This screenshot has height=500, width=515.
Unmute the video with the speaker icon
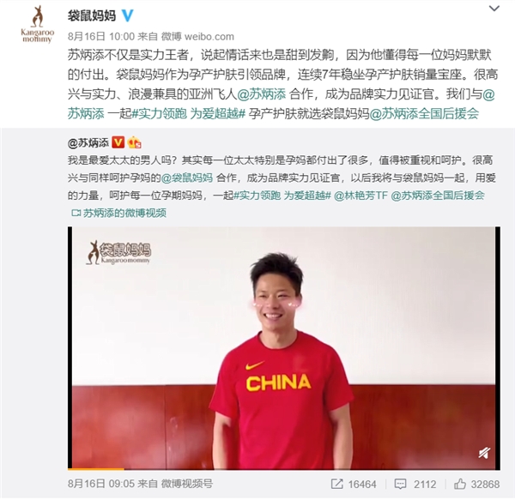click(484, 453)
